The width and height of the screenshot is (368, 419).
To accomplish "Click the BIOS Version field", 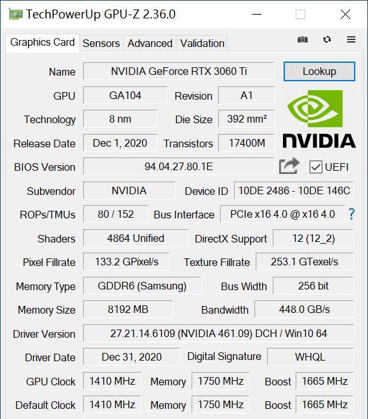I will 179,166.
